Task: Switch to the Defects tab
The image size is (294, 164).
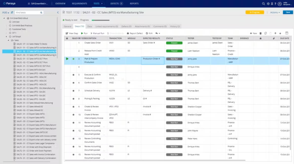Action: pyautogui.click(x=126, y=26)
